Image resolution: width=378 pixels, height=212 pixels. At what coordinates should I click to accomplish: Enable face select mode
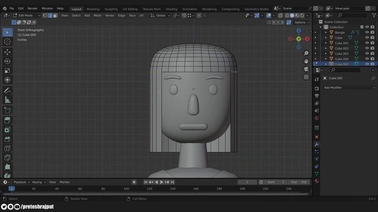pos(55,16)
